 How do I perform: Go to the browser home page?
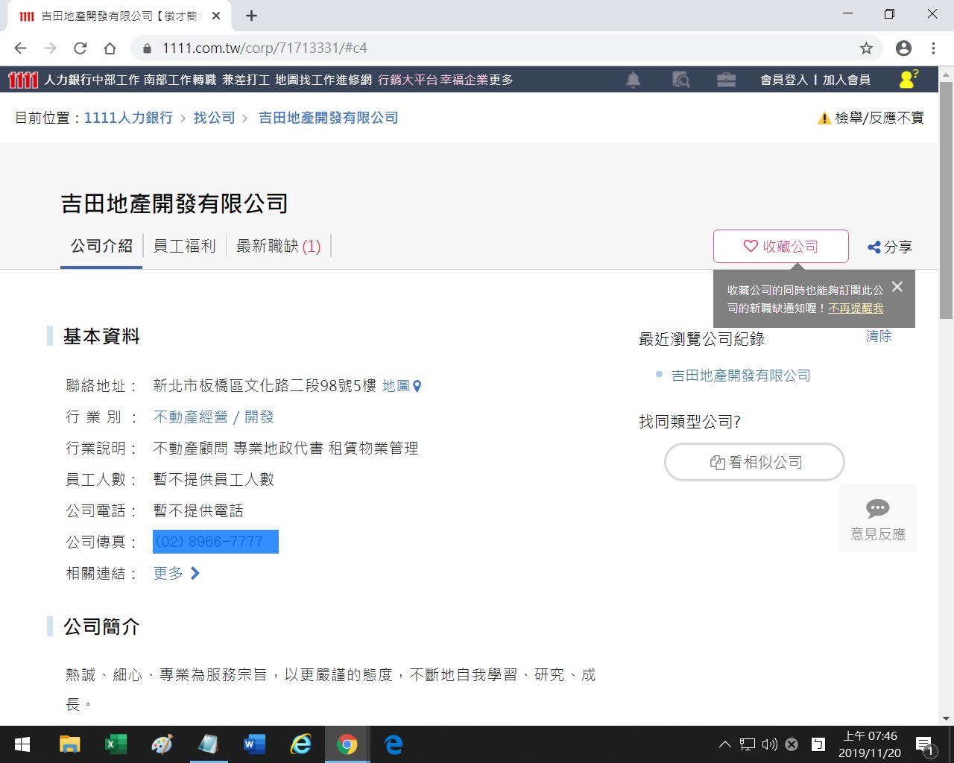pos(110,48)
